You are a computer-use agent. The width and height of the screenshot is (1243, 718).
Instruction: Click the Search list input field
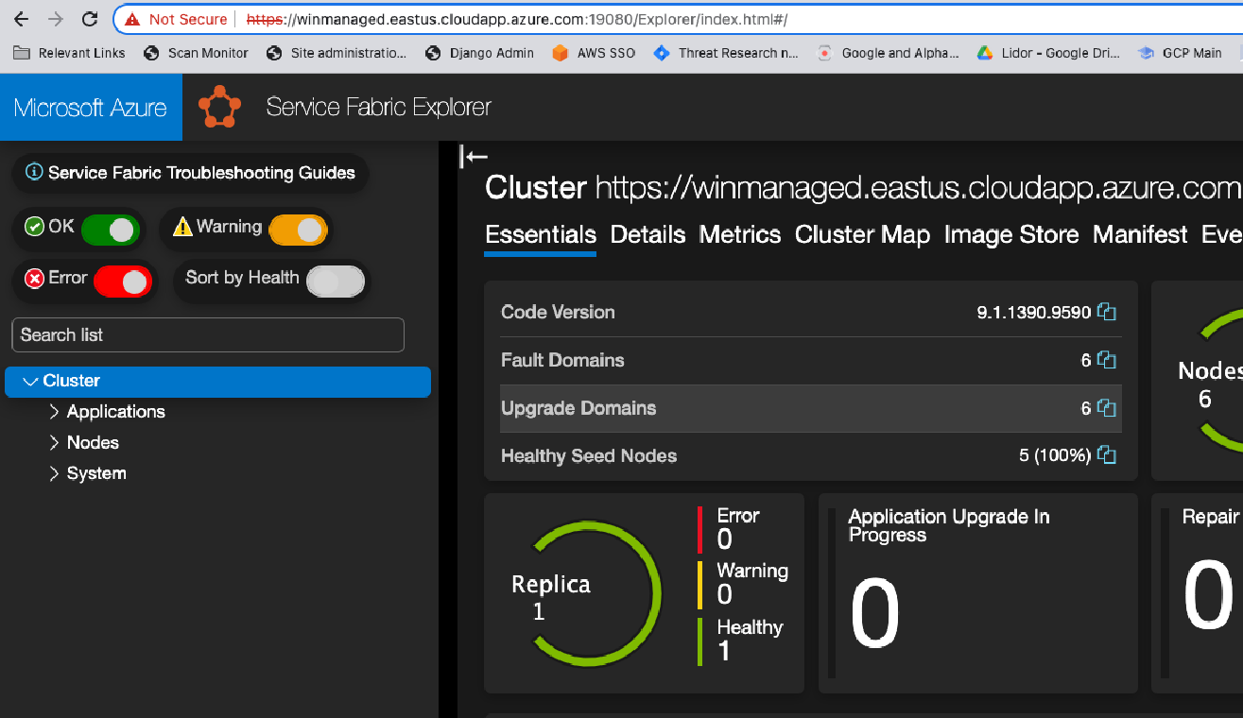(208, 335)
